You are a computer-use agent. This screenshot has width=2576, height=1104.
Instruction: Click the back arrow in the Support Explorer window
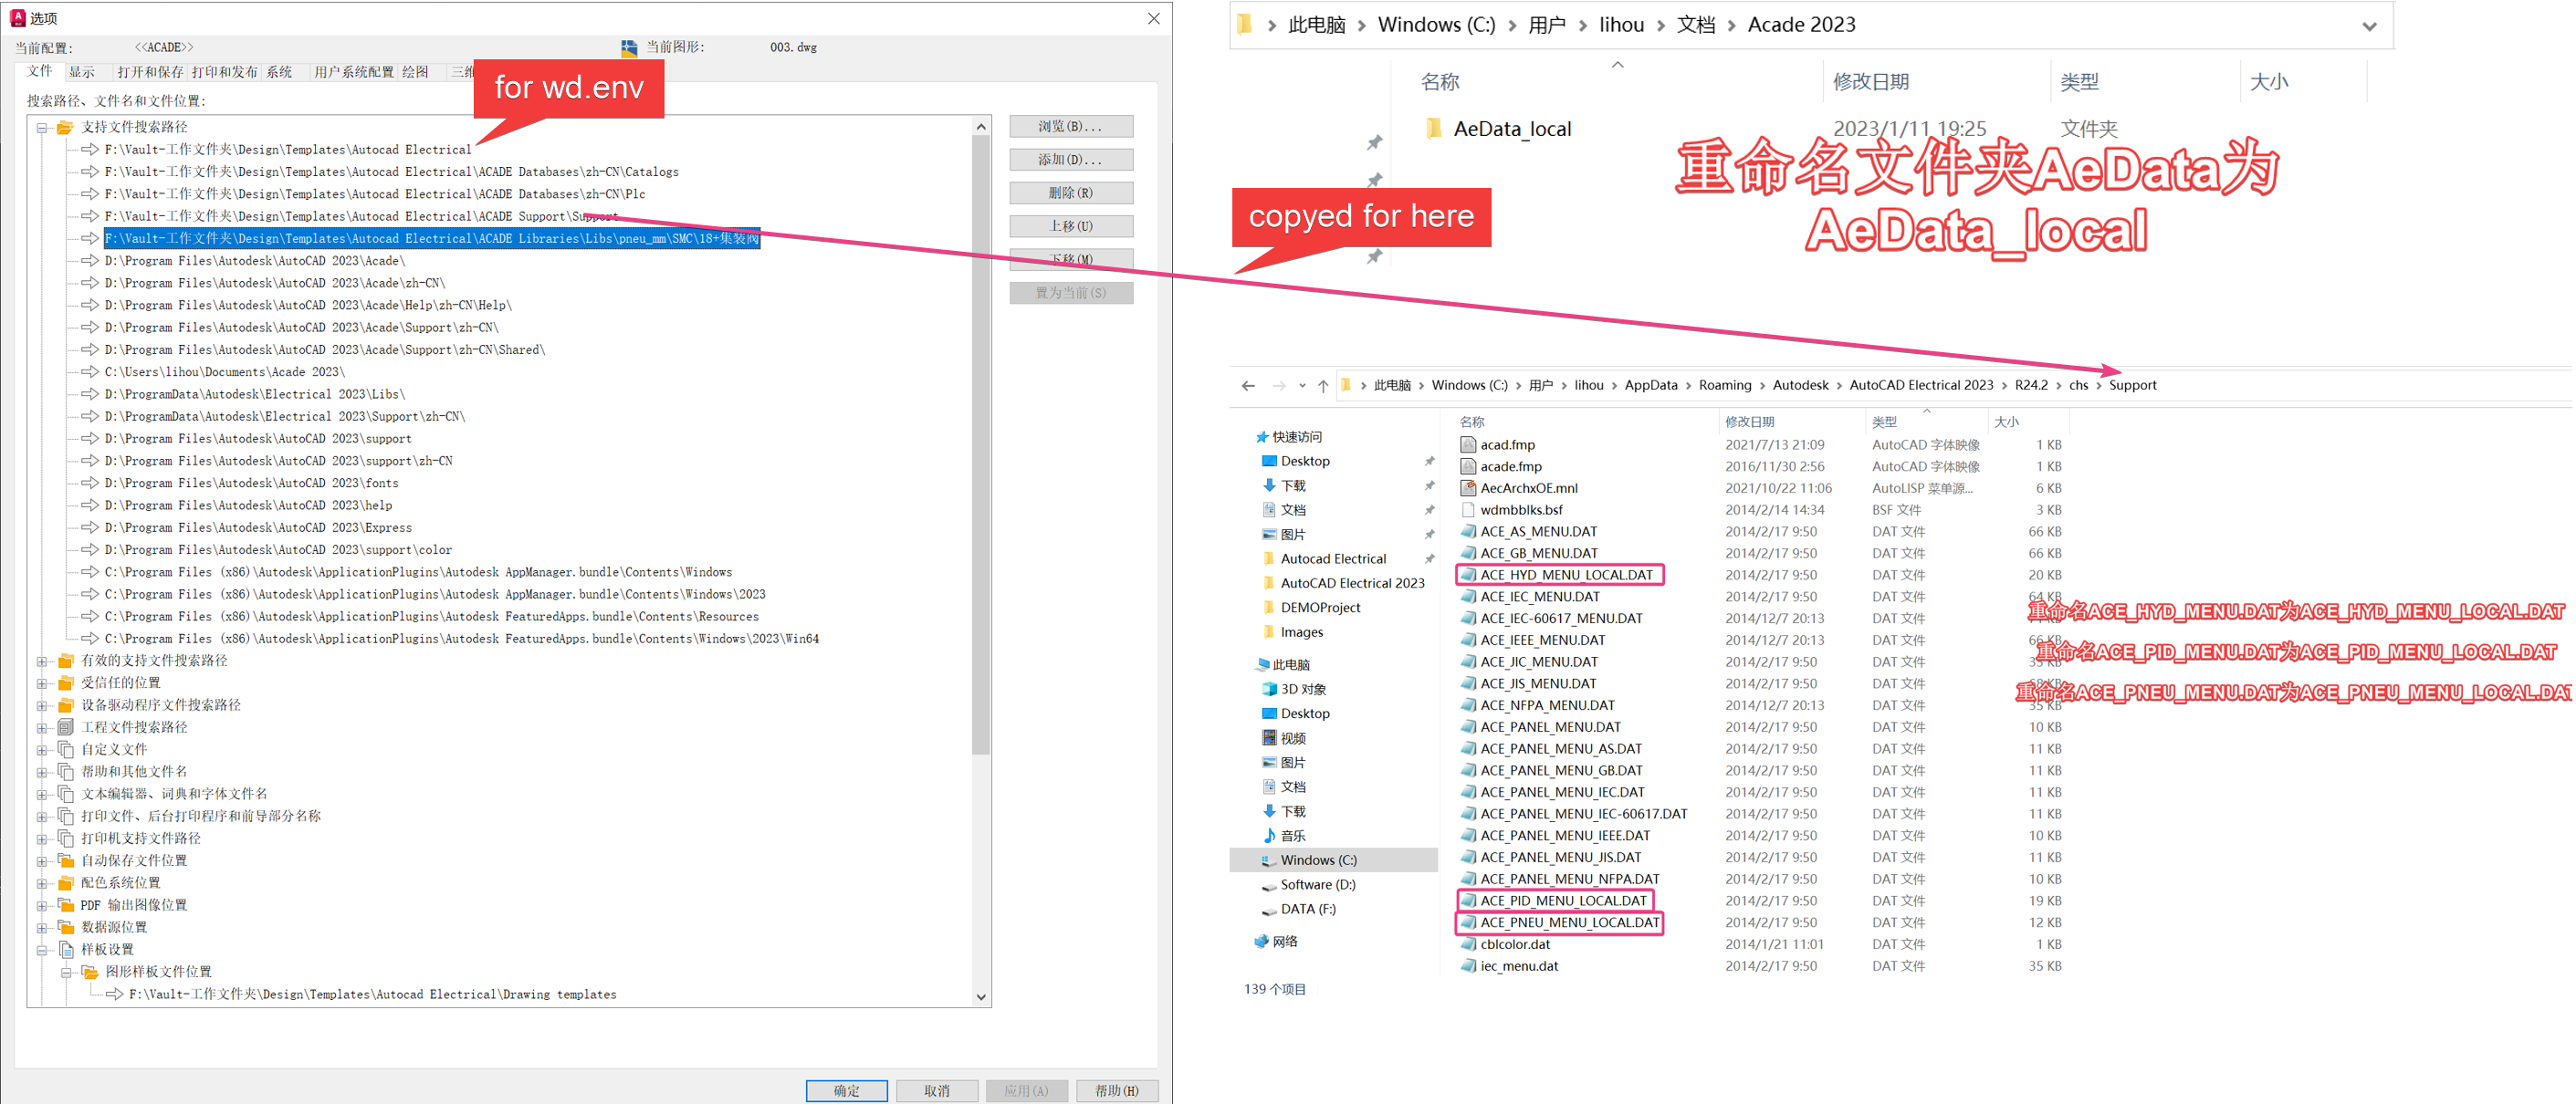[1248, 385]
